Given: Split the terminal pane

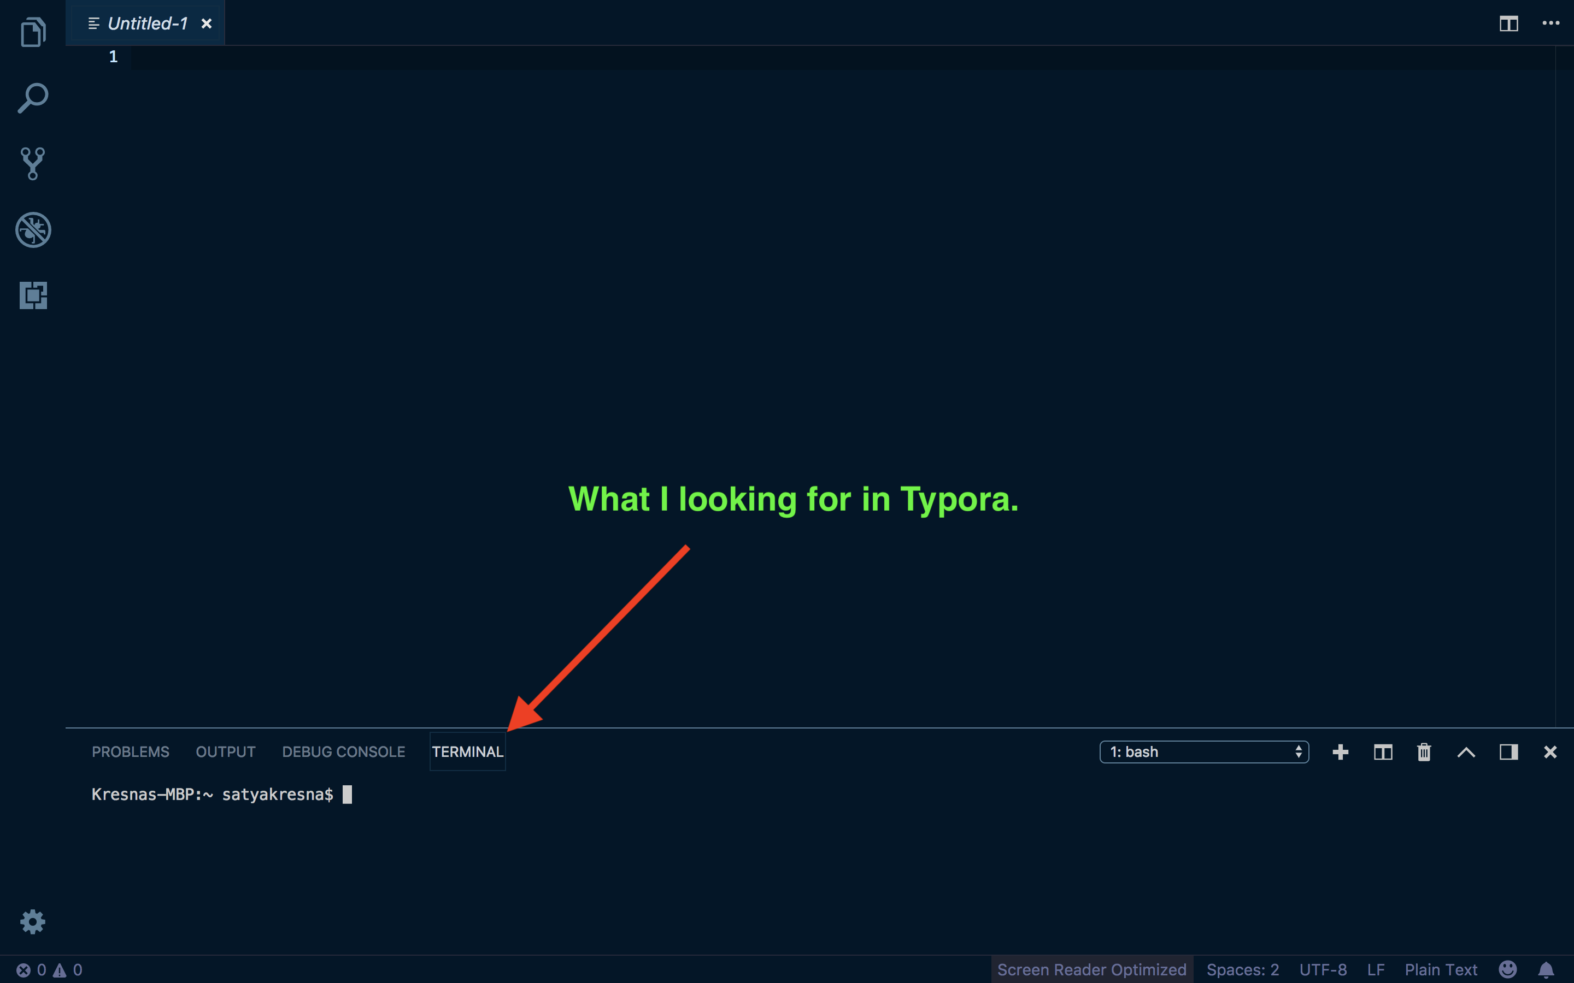Looking at the screenshot, I should 1382,751.
